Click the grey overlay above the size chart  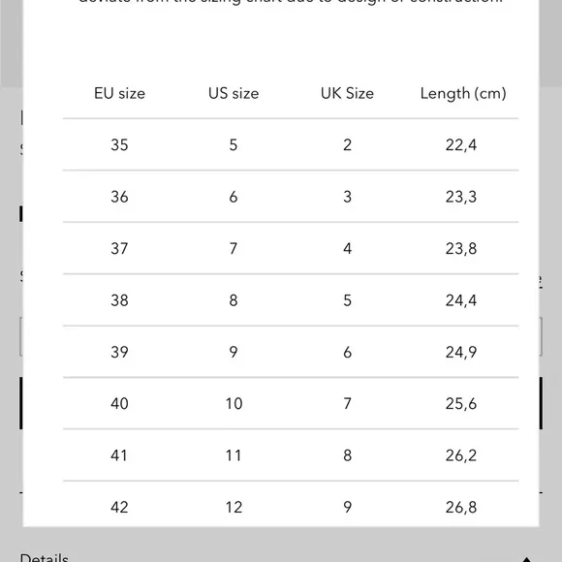tap(550, 43)
